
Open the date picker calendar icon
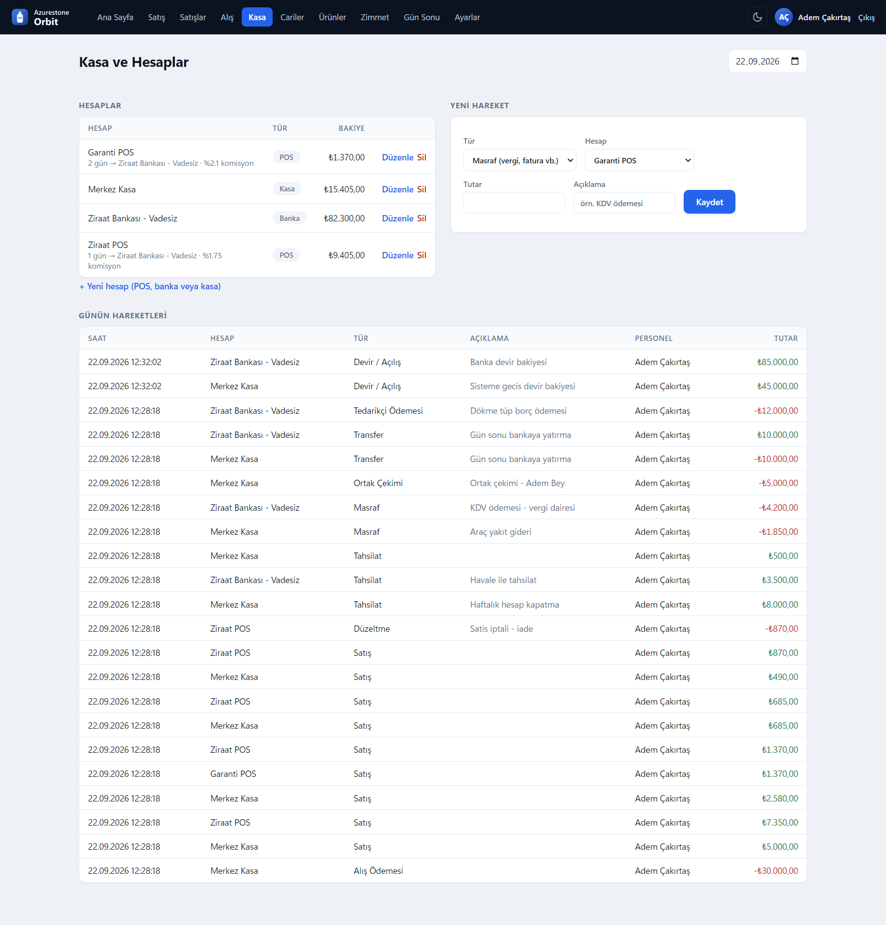(x=795, y=61)
